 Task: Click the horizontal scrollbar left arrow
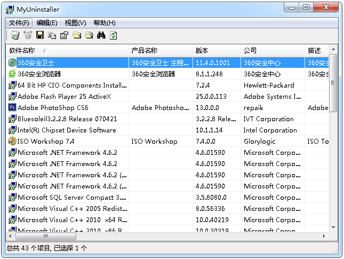point(10,236)
